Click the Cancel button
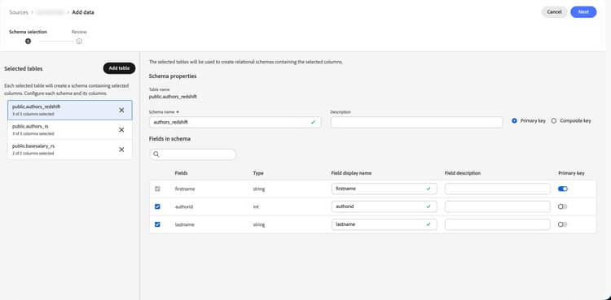The height and width of the screenshot is (300, 611). [554, 12]
